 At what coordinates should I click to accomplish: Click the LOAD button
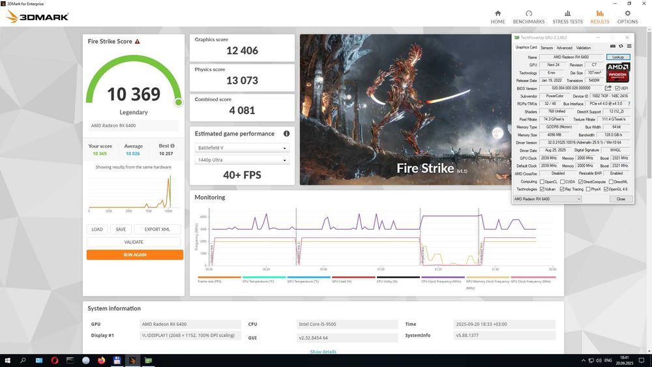(97, 229)
